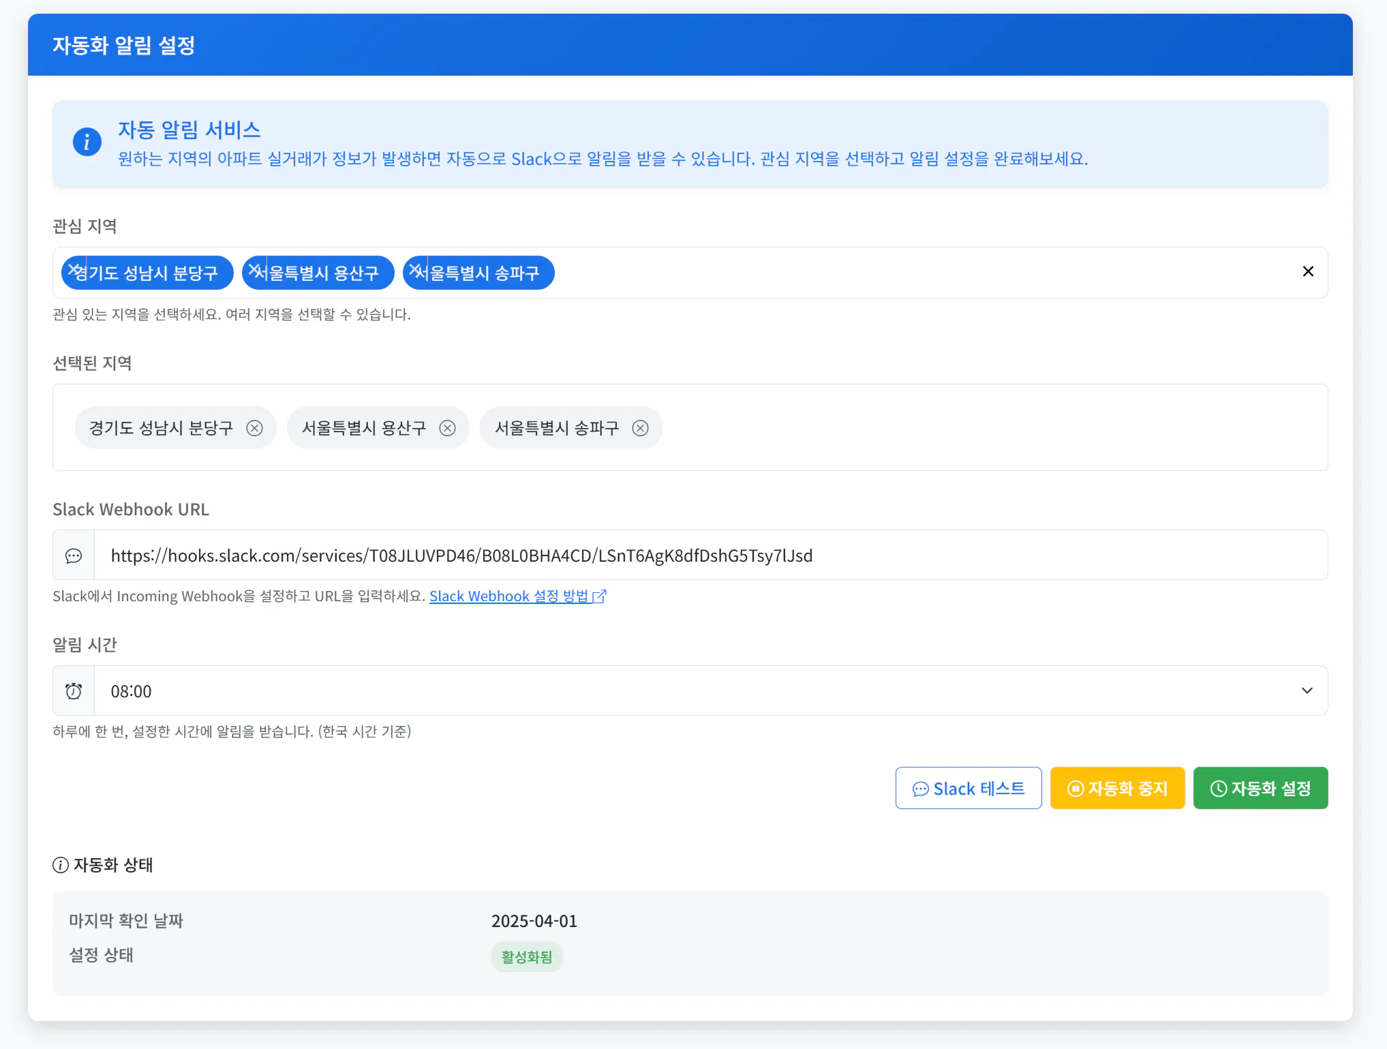The height and width of the screenshot is (1049, 1387).
Task: Click the blue info icon in service banner
Action: pyautogui.click(x=87, y=142)
